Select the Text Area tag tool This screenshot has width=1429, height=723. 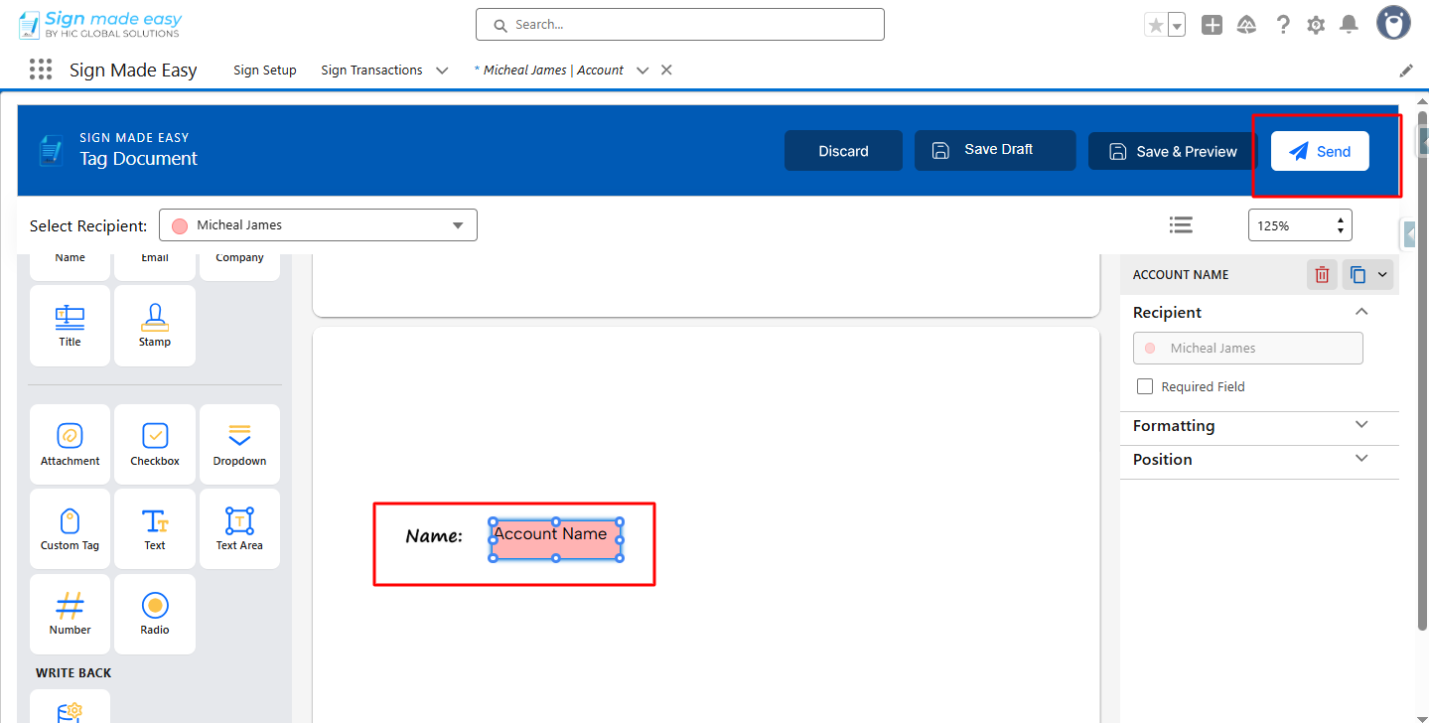click(239, 529)
